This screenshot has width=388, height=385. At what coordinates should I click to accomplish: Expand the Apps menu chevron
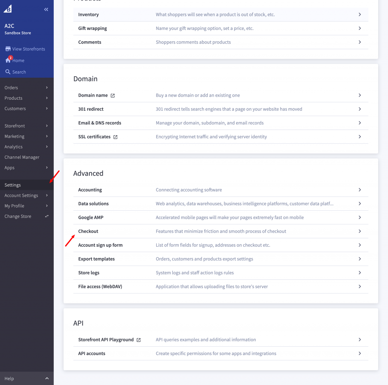coord(47,167)
